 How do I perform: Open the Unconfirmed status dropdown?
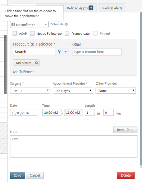pos(29,25)
